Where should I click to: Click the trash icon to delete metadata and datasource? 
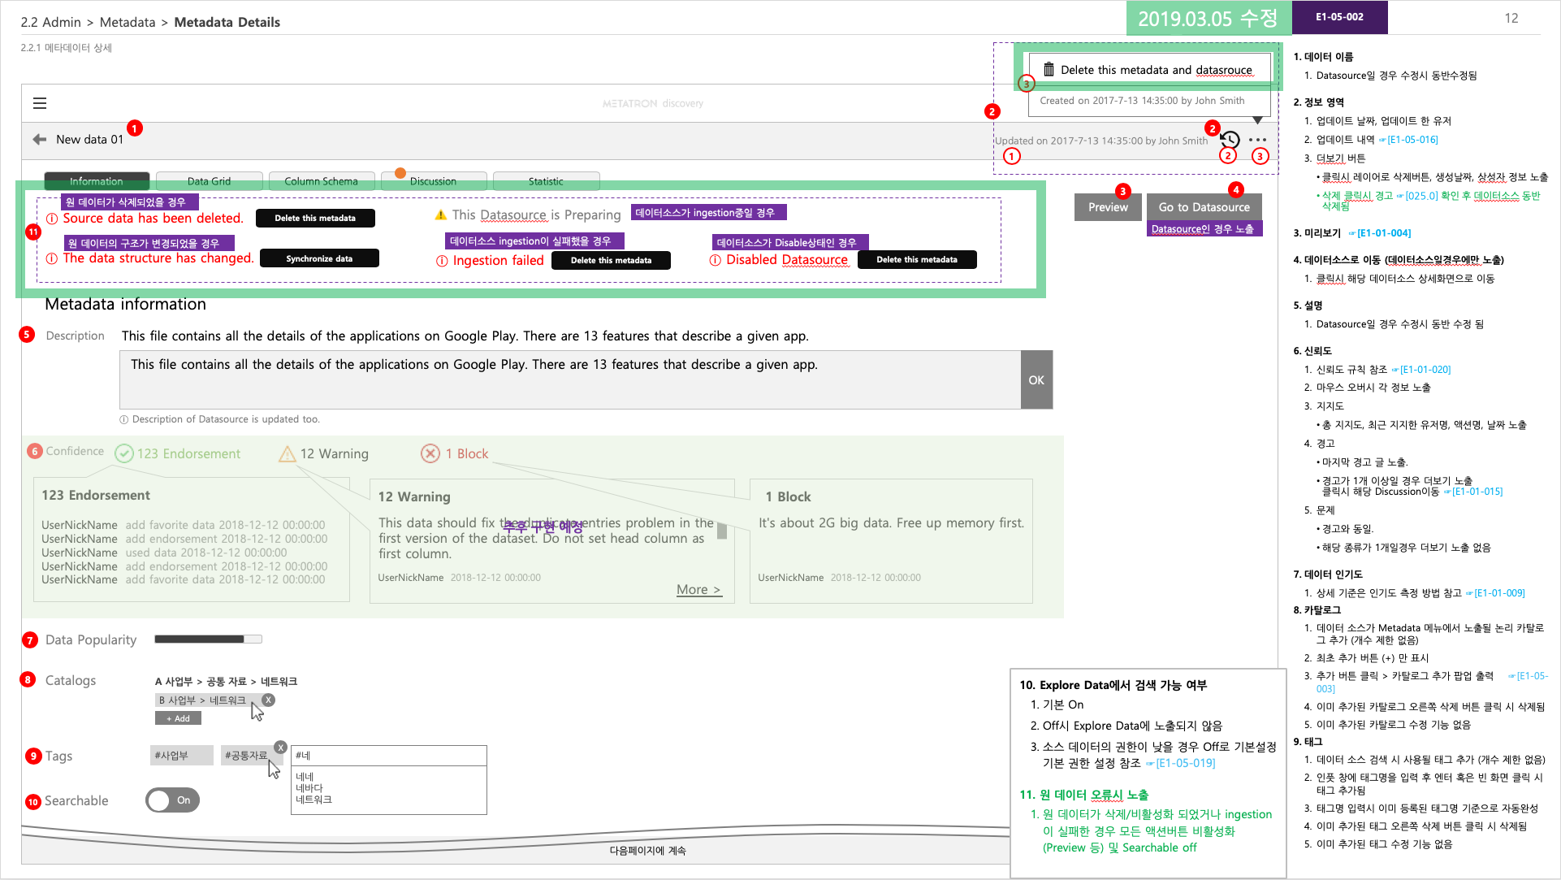coord(1049,69)
